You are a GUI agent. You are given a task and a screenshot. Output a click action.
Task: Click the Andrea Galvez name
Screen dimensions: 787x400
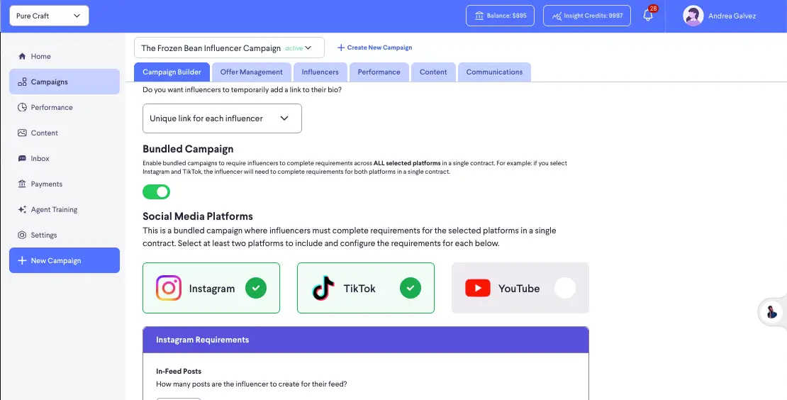click(732, 16)
